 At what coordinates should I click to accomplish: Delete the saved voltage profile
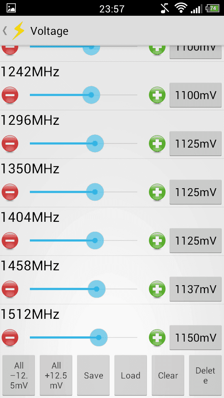click(x=205, y=375)
